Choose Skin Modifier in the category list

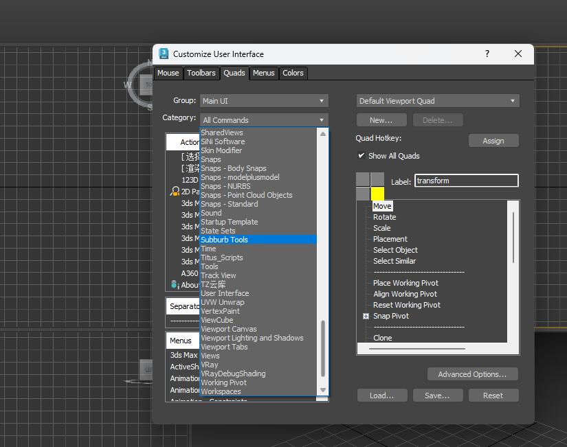coord(258,150)
